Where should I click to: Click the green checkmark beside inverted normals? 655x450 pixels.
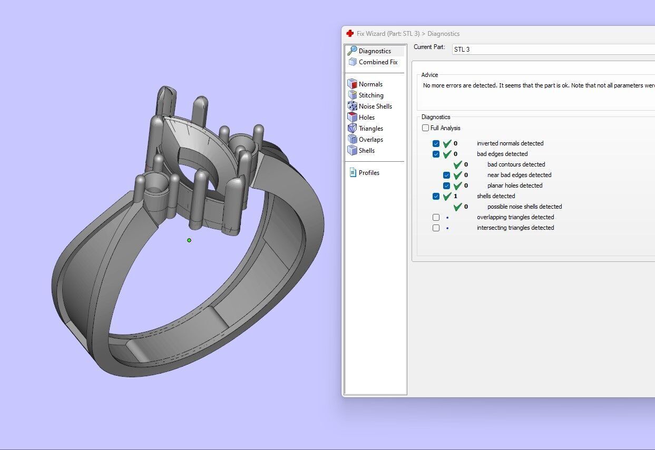447,143
